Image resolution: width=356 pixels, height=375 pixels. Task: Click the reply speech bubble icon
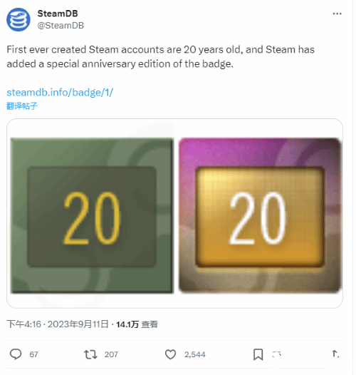[x=16, y=354]
